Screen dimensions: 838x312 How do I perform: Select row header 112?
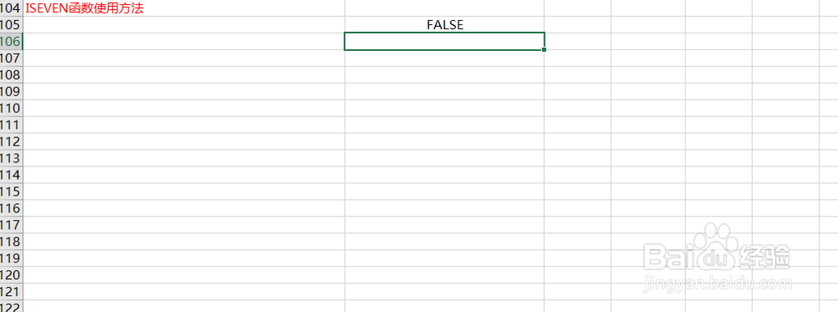(x=11, y=141)
